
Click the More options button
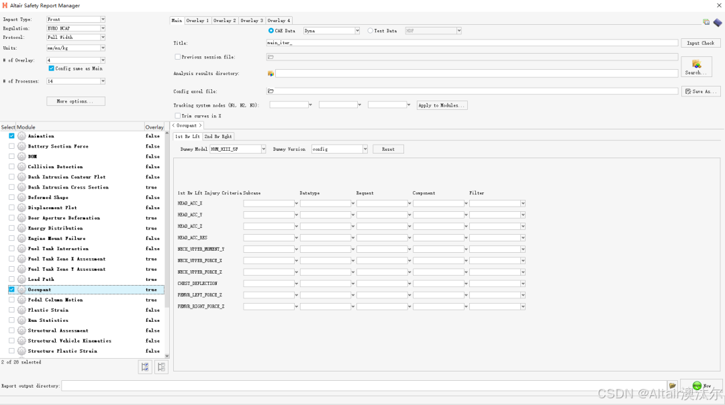pyautogui.click(x=76, y=101)
